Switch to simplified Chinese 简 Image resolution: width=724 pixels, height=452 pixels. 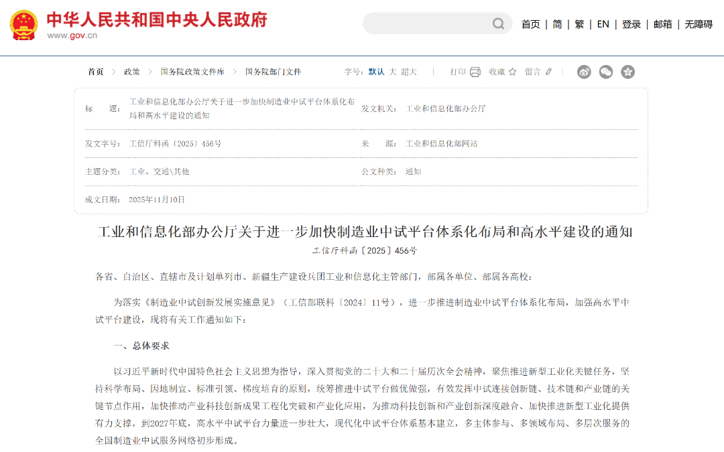coord(557,25)
